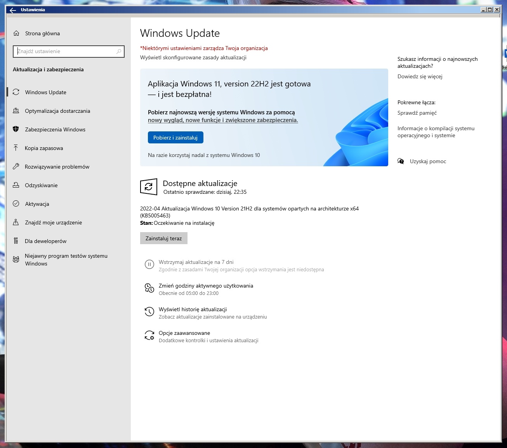Open Sprawdź pamięć link
Viewport: 507px width, 448px height.
tap(417, 113)
